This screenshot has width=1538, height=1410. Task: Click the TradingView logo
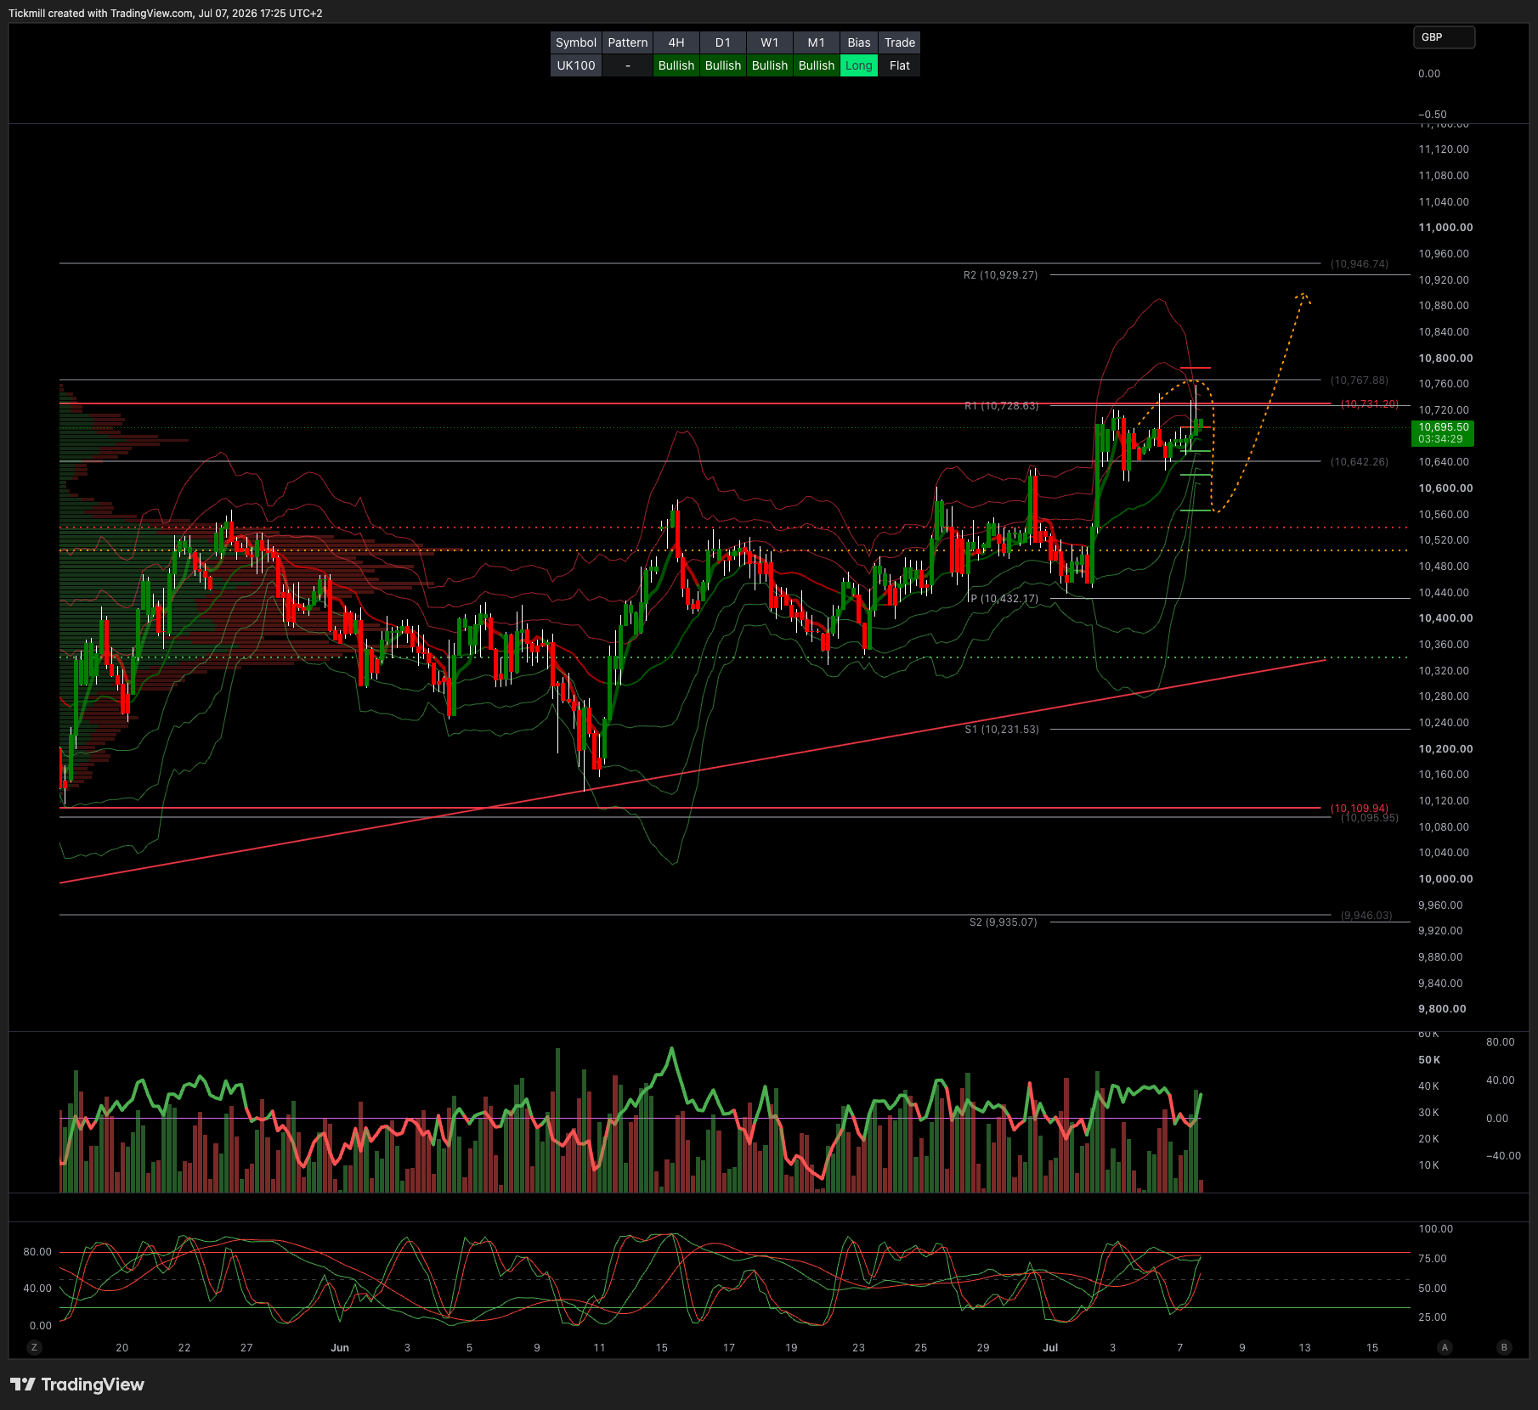(77, 1385)
